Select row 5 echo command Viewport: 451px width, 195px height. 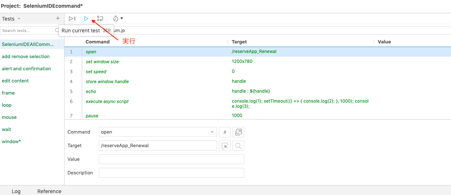(x=258, y=92)
